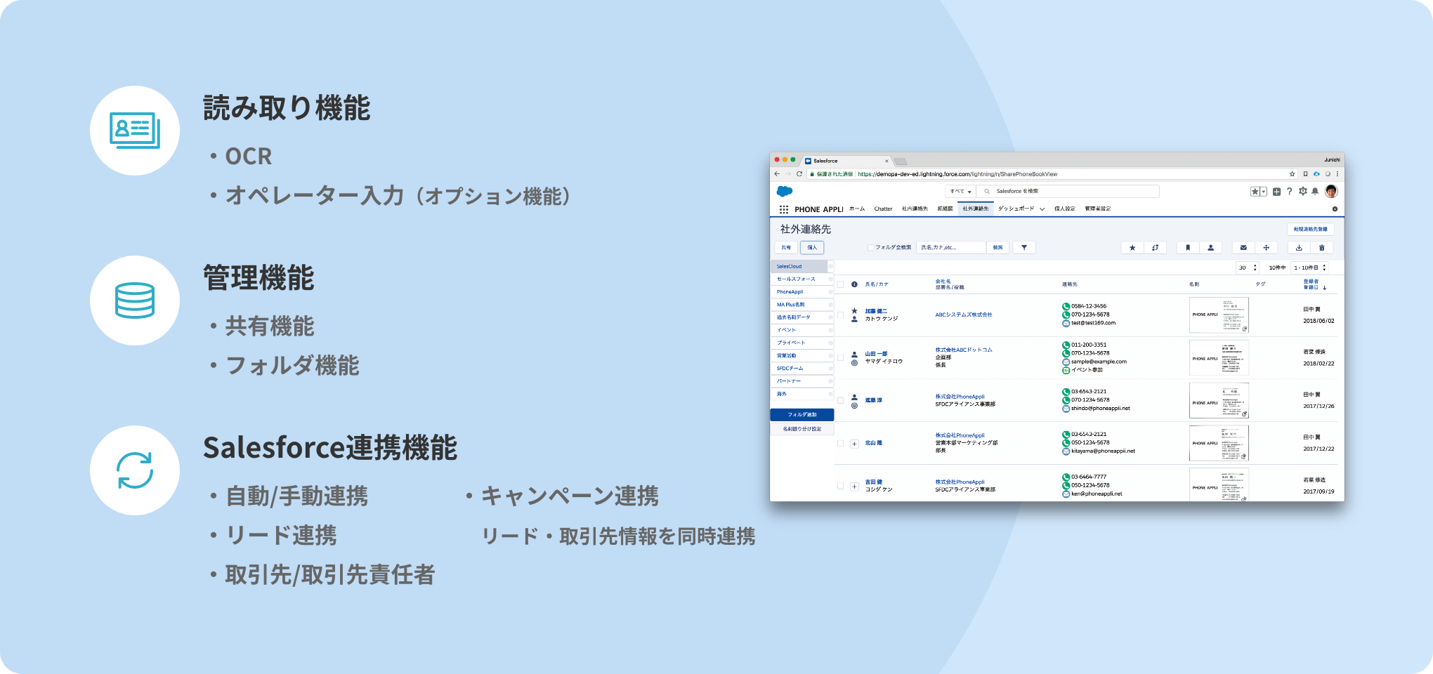Click the bookmark toolbar button

pos(1188,247)
